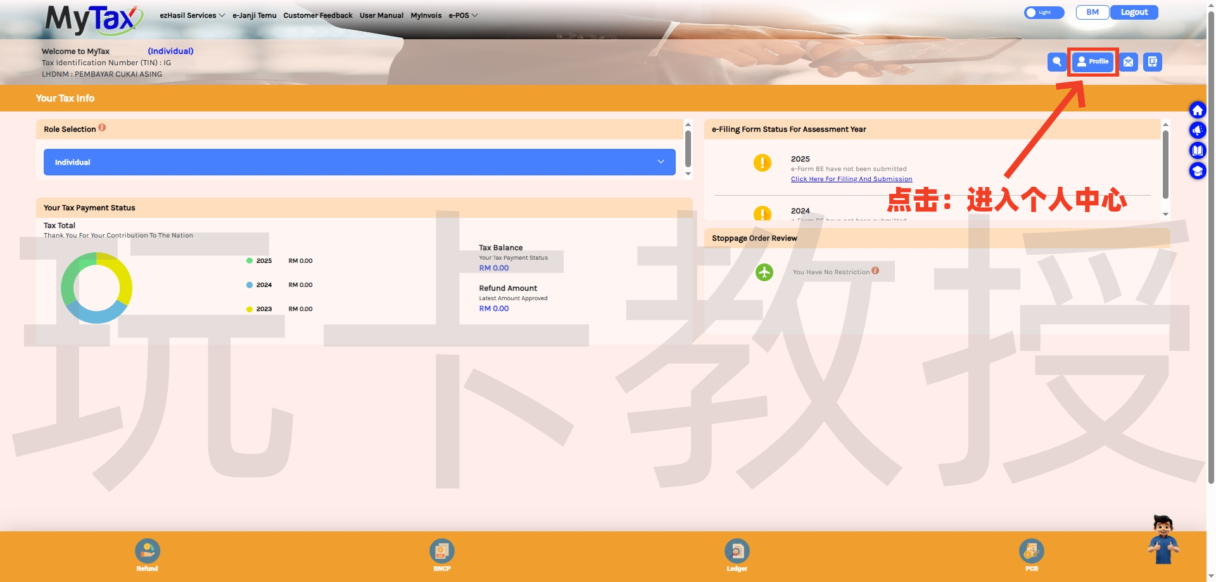1216x582 pixels.
Task: Click the Role Selection panel scrollbar
Action: pos(688,149)
